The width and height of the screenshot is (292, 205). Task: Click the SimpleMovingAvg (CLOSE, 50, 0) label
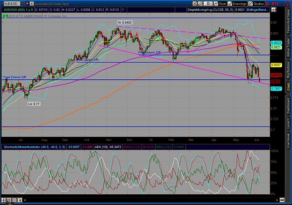[x=210, y=10]
